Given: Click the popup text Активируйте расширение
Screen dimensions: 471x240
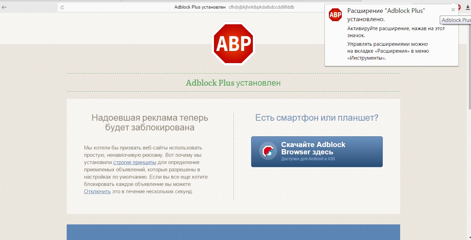Looking at the screenshot, I should 396,32.
